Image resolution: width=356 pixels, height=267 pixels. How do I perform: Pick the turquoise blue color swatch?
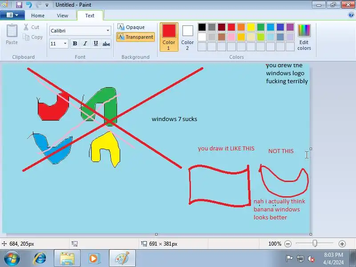[x=271, y=27]
